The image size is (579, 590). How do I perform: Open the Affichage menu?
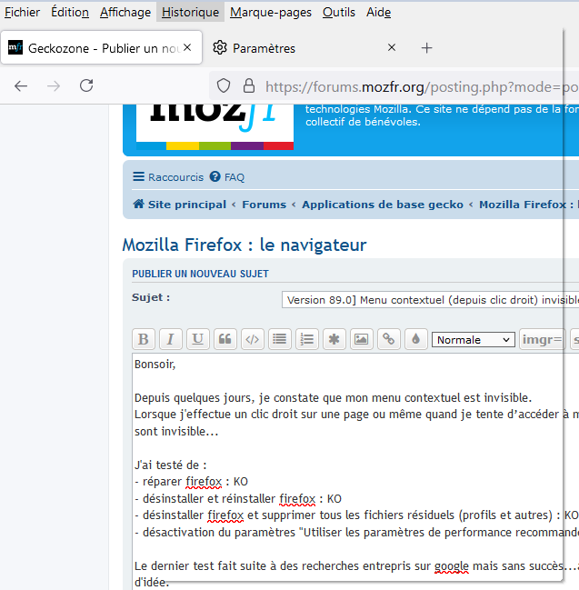point(125,12)
